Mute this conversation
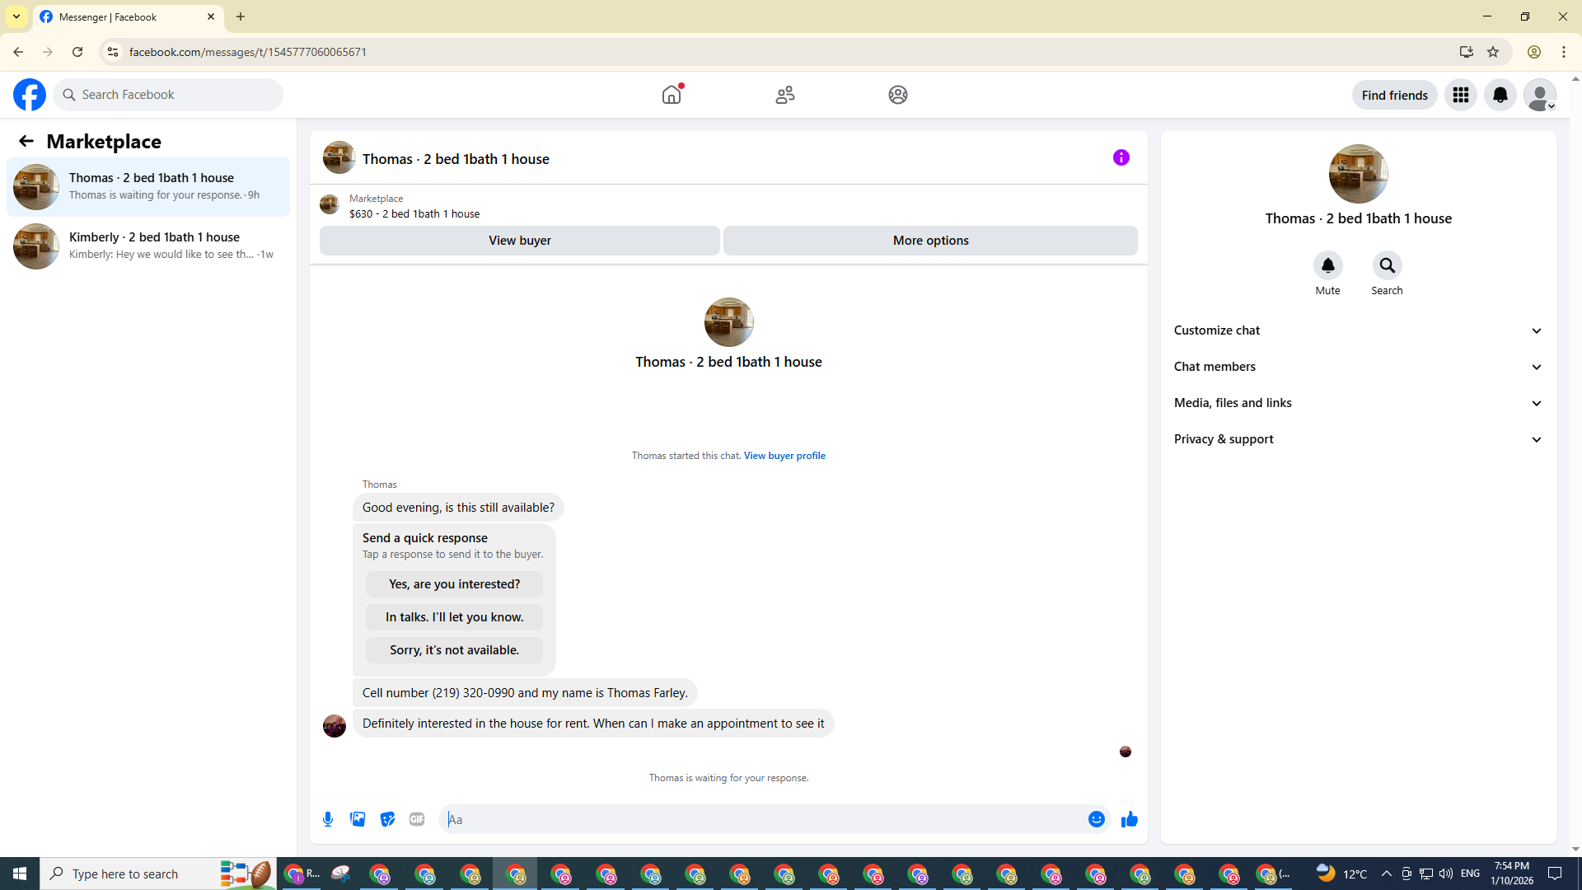The image size is (1582, 890). pos(1327,266)
